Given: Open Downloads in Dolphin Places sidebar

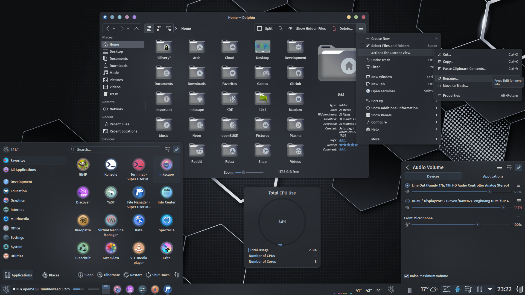Looking at the screenshot, I should click(x=123, y=66).
